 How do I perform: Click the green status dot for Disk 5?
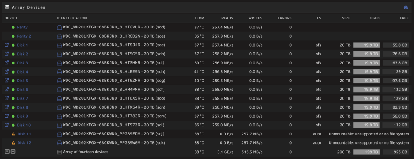click(13, 81)
